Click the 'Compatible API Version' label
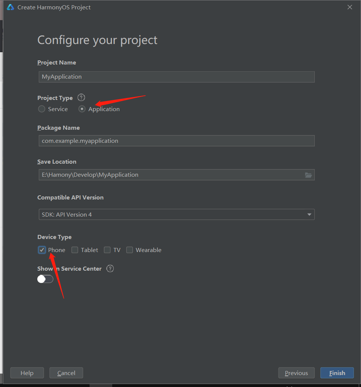361x387 pixels. coord(70,198)
